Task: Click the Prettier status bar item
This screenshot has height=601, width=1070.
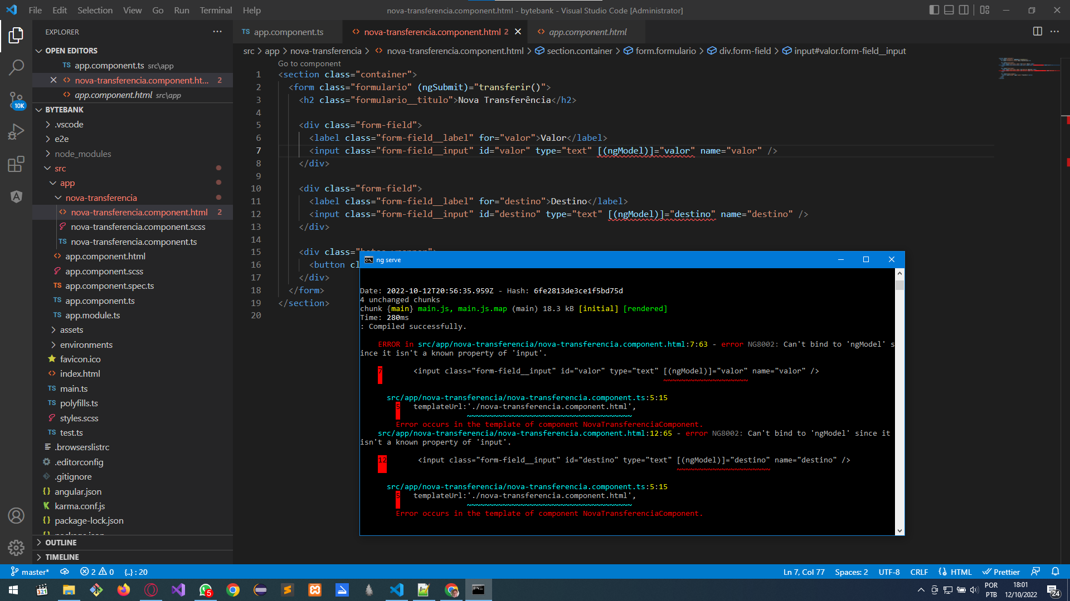Action: [x=1001, y=572]
